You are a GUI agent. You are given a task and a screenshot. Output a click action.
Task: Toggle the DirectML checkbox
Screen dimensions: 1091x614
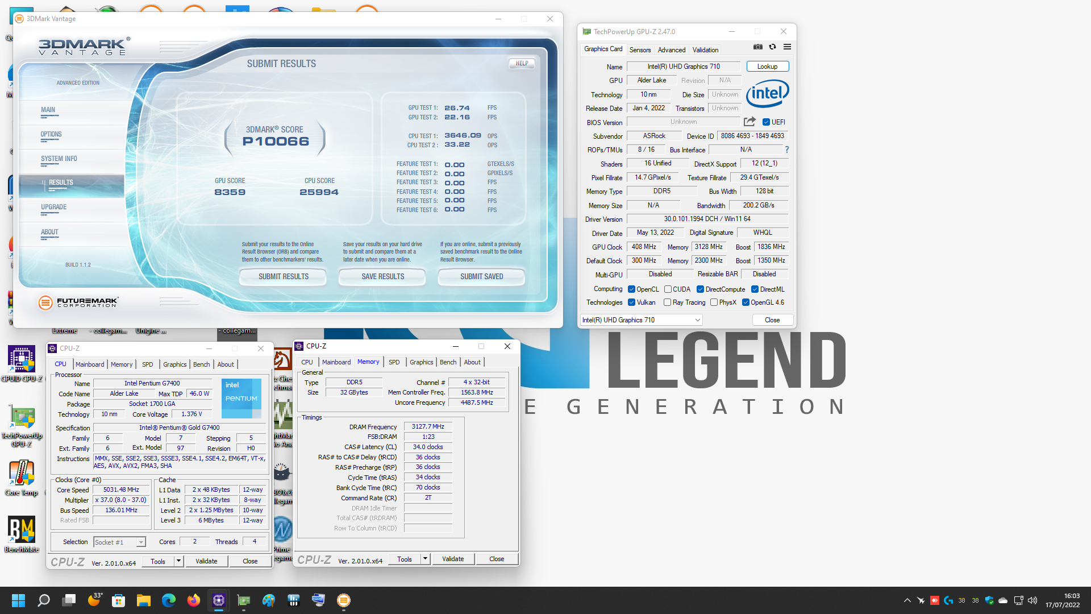click(755, 289)
